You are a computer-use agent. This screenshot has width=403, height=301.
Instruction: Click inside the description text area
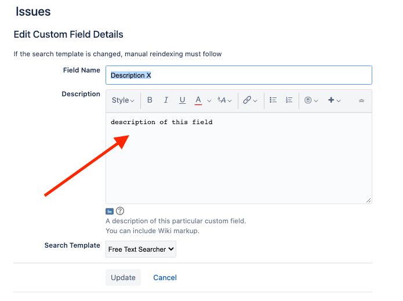point(239,158)
